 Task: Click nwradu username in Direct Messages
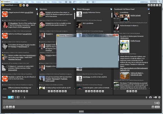85,12
